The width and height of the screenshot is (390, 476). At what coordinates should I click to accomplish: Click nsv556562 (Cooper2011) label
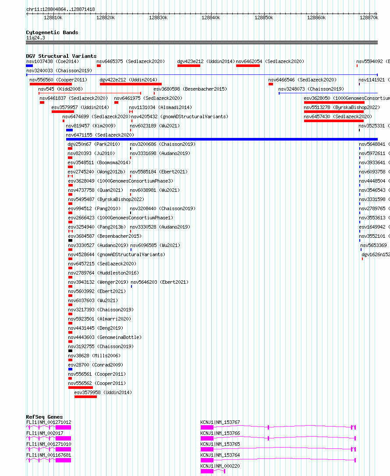97,383
